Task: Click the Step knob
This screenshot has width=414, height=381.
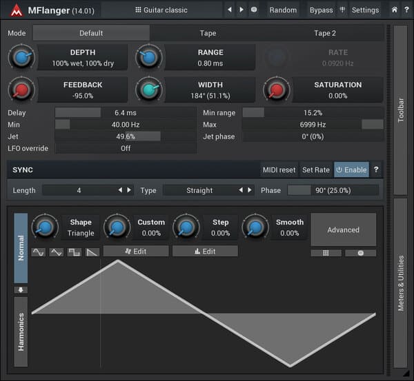Action: (186, 227)
